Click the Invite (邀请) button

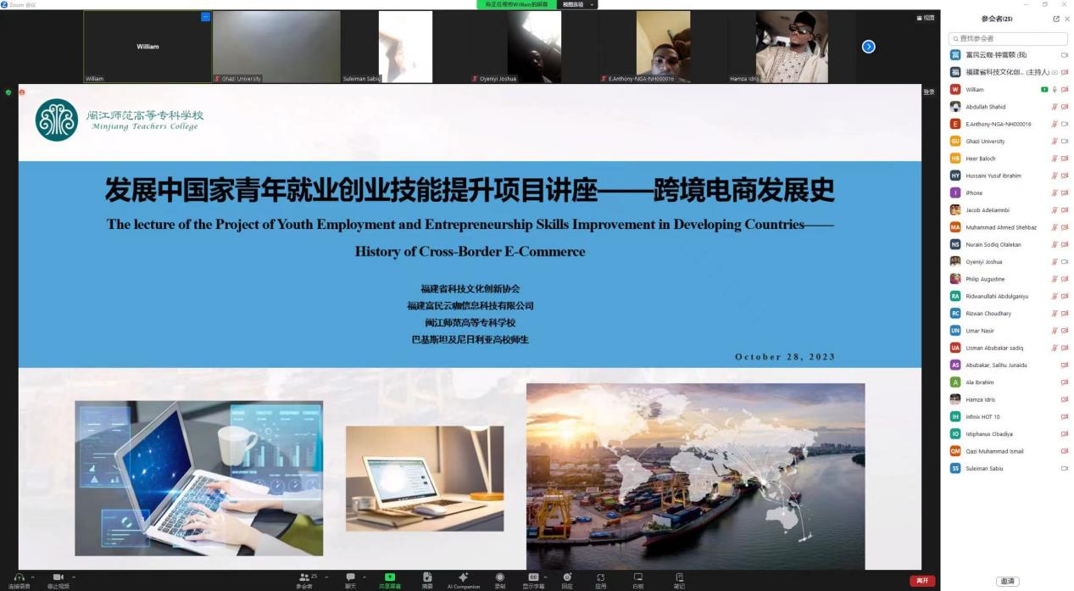coord(1007,581)
